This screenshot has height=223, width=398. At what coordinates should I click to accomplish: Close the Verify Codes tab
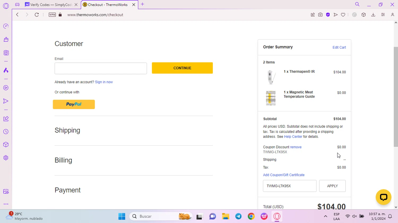point(76,4)
